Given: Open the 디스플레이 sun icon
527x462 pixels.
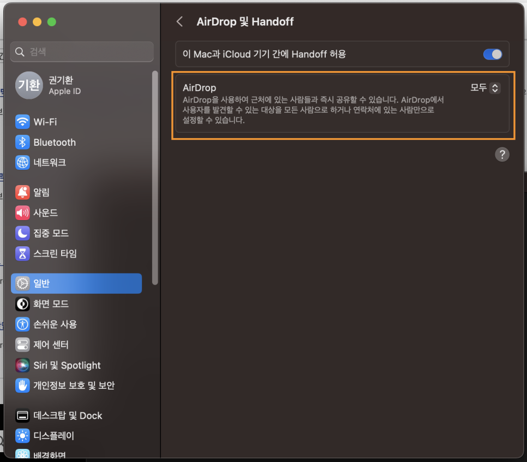Looking at the screenshot, I should [22, 436].
